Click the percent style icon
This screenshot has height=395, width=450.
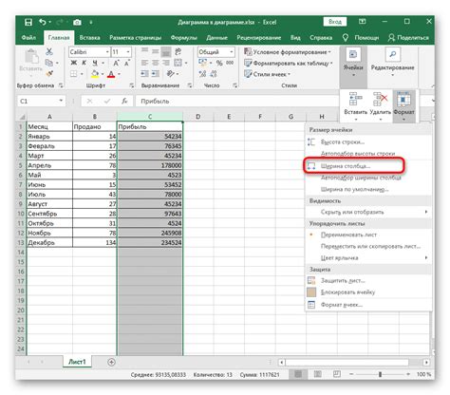point(219,63)
